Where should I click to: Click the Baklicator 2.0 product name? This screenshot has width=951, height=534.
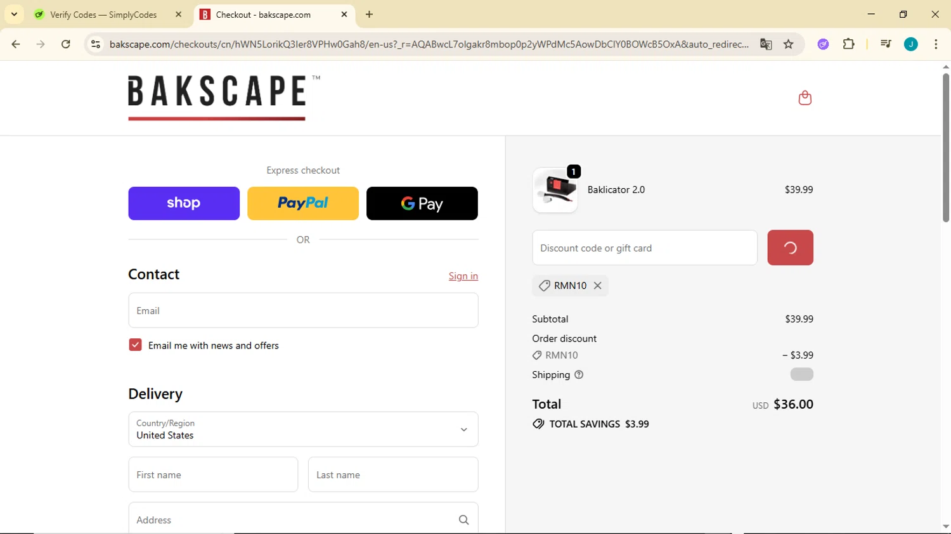(616, 190)
